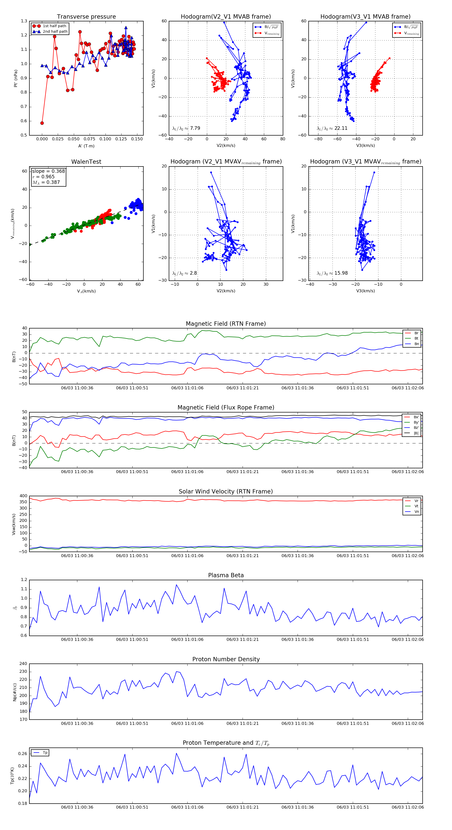
Task: Click the "Tp(10^6K)" y-axis label
Action: pyautogui.click(x=13, y=776)
